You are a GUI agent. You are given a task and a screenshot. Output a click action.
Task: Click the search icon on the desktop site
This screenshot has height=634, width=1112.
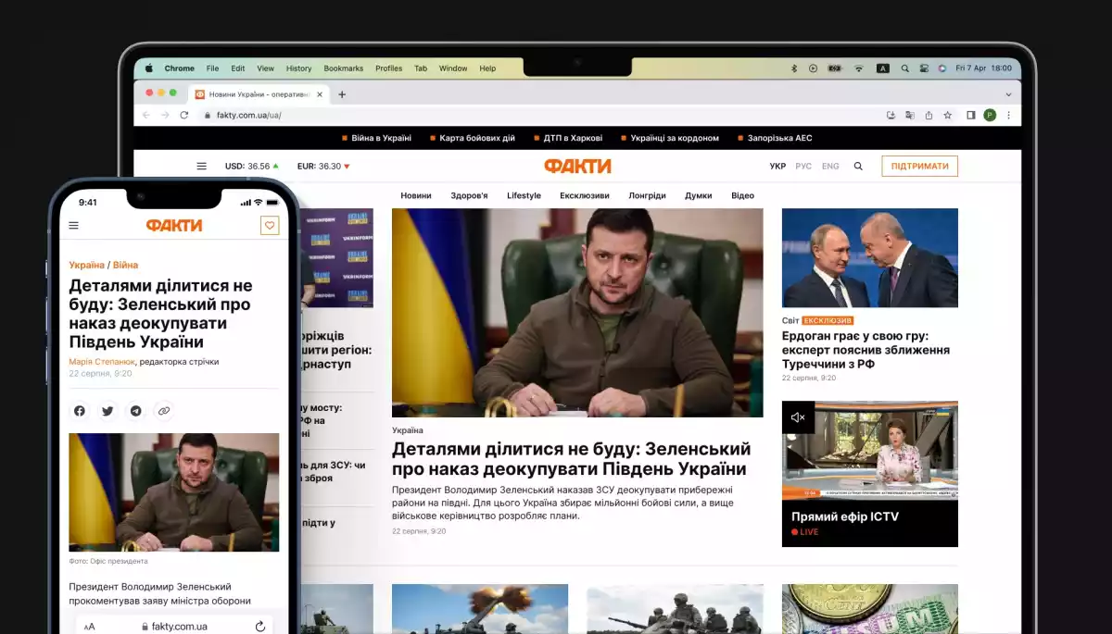pos(858,167)
